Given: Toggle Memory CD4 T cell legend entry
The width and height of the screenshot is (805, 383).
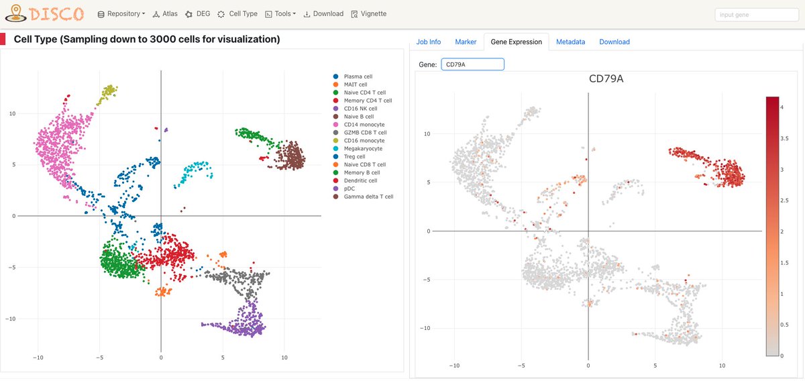Looking at the screenshot, I should (x=361, y=101).
